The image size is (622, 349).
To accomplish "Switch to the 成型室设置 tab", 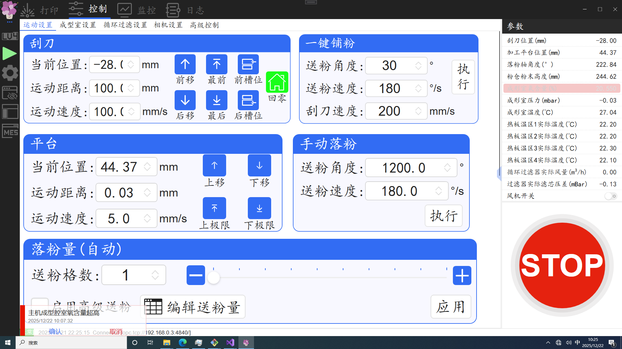I will pyautogui.click(x=77, y=25).
